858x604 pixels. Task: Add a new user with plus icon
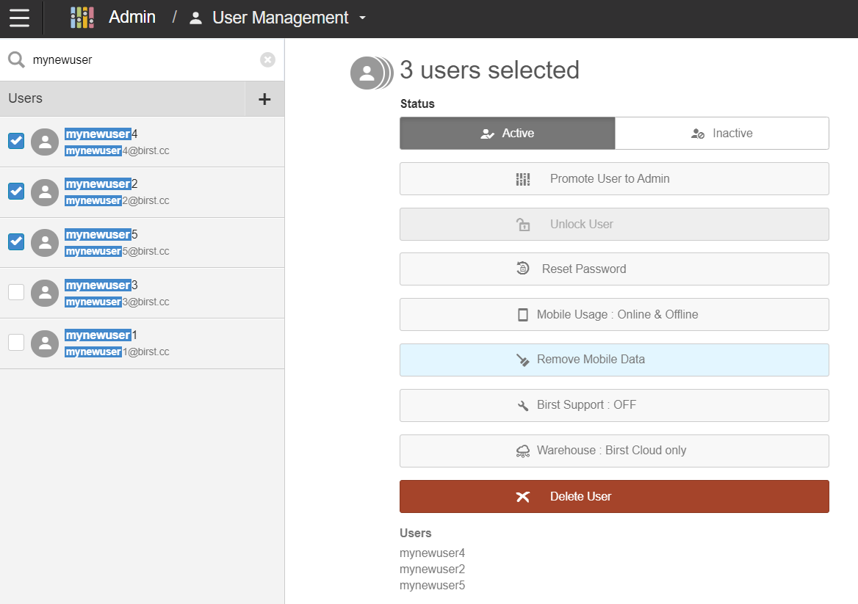click(264, 99)
